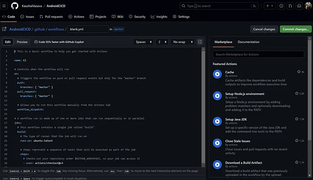Click the Close Stale Issues action icon

217,143
